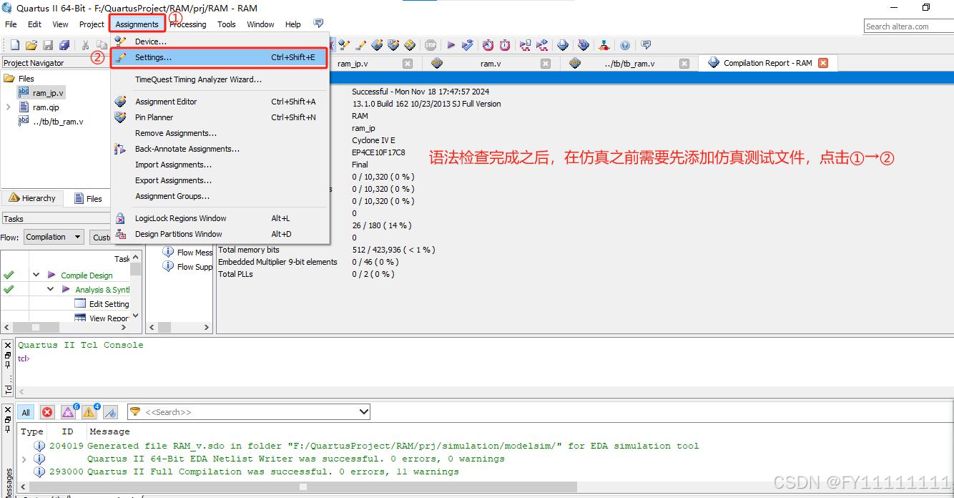The width and height of the screenshot is (954, 498).
Task: Choose Device... from Assignments menu
Action: [220, 41]
